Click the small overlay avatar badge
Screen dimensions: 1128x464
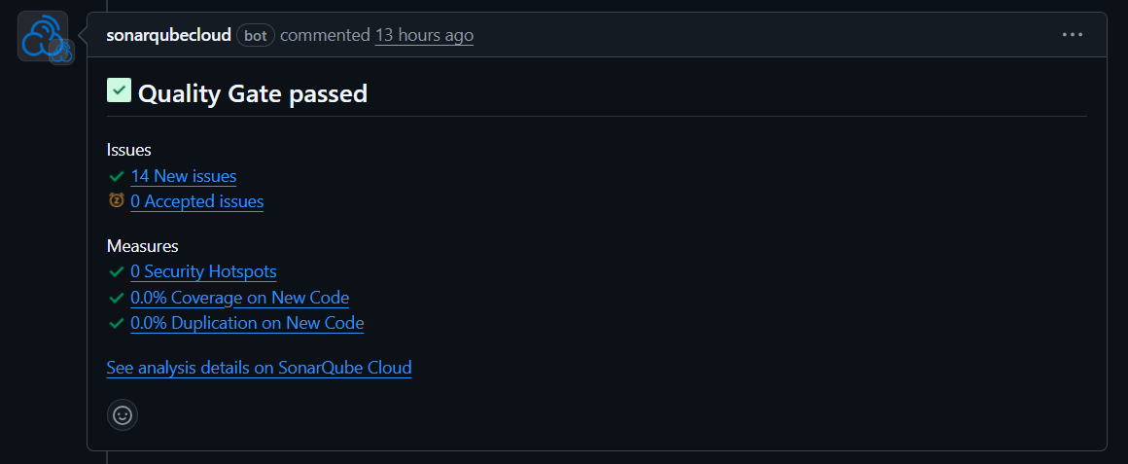coord(62,52)
